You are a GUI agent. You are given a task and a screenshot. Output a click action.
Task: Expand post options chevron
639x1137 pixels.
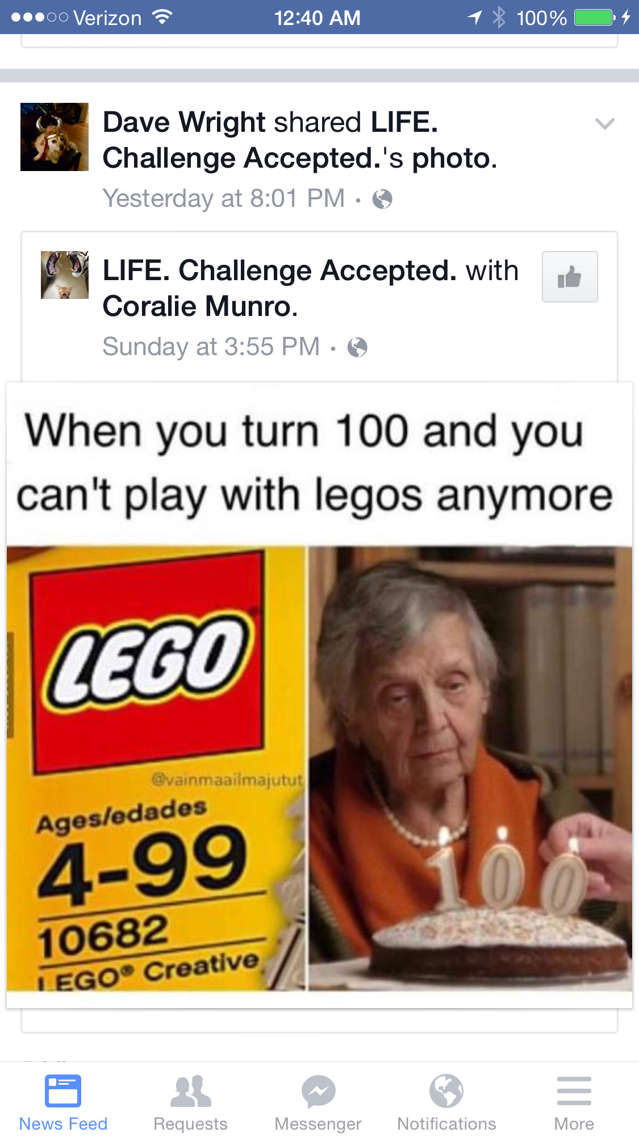click(x=604, y=123)
